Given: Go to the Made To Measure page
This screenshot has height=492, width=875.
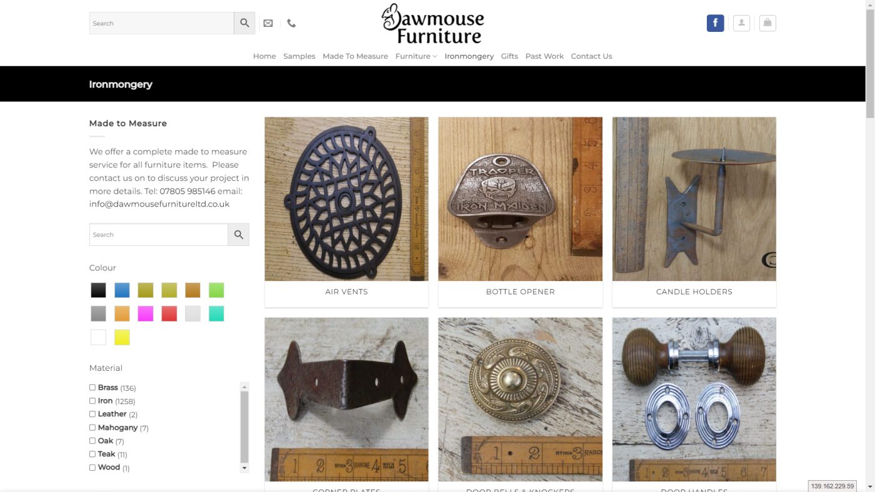Looking at the screenshot, I should point(355,56).
